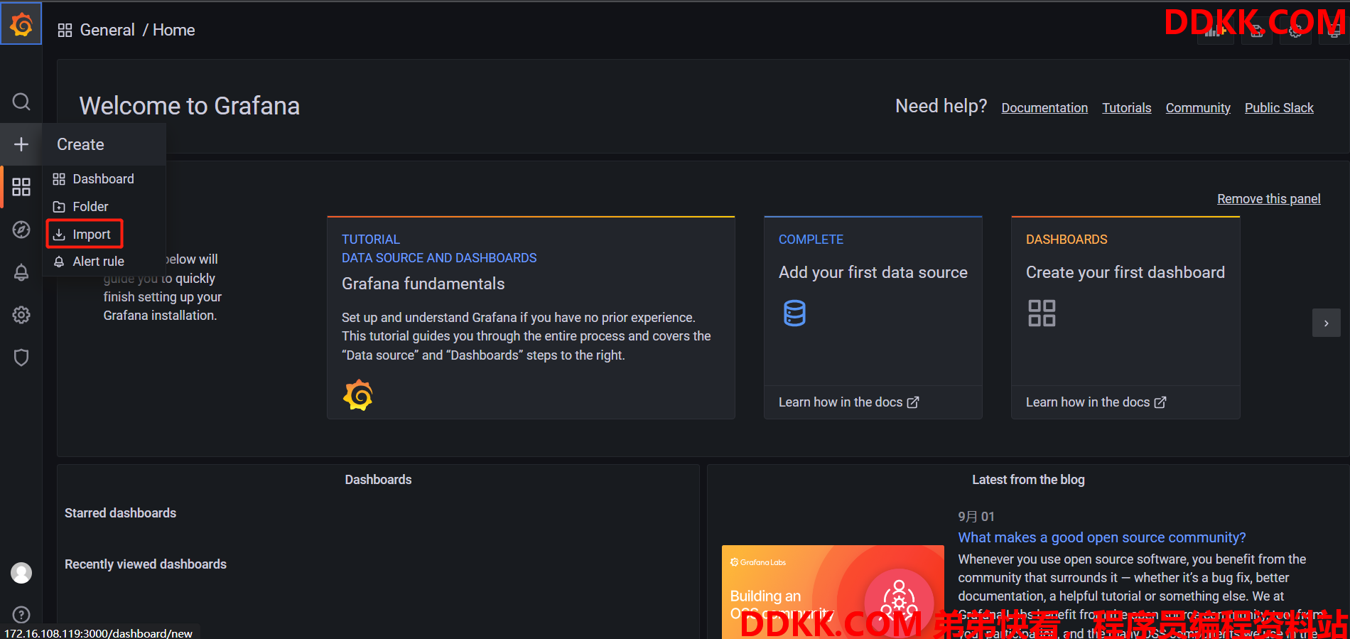
Task: Click the grid icon beside the General breadcrumb
Action: coord(65,30)
